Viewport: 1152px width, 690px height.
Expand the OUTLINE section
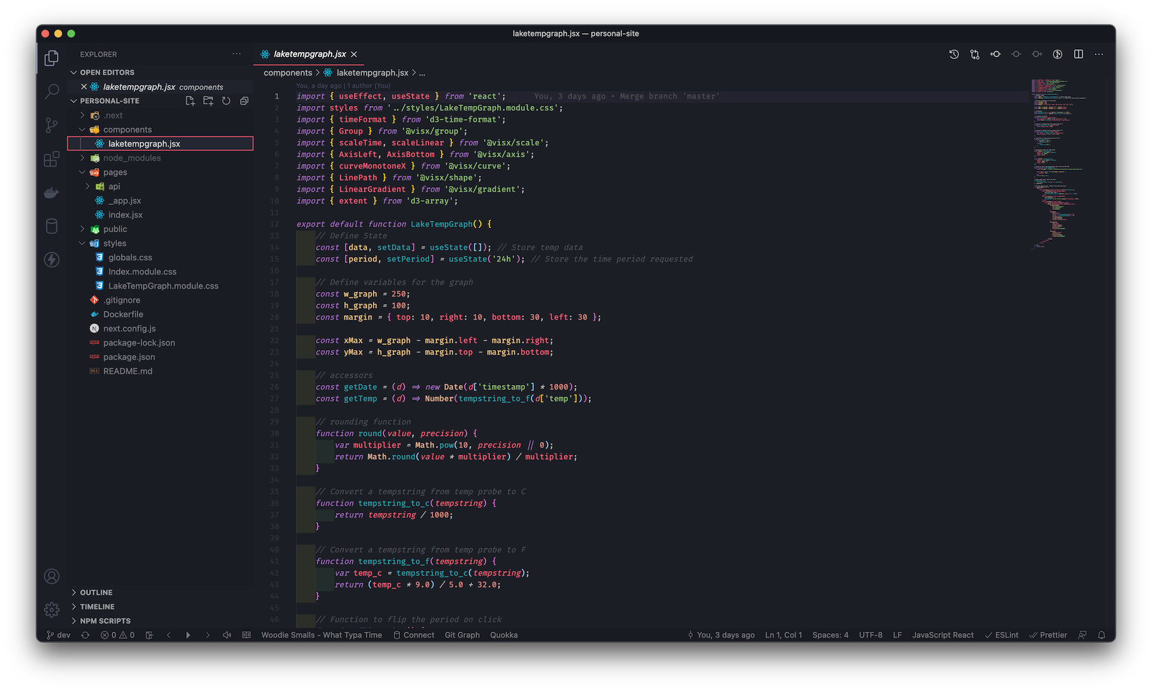tap(96, 592)
